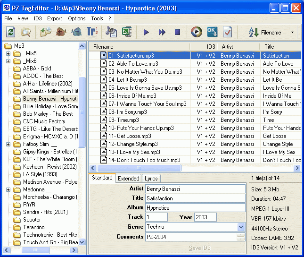Click the PZ TagEditor title bar icon
Image resolution: width=304 pixels, height=257 pixels.
coord(7,8)
